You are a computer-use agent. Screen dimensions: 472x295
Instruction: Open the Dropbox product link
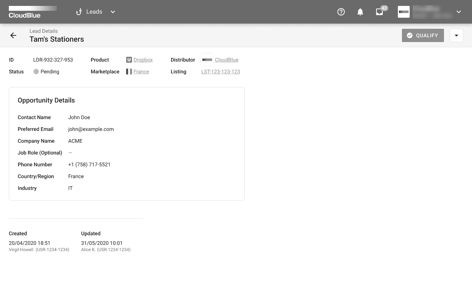click(x=143, y=60)
